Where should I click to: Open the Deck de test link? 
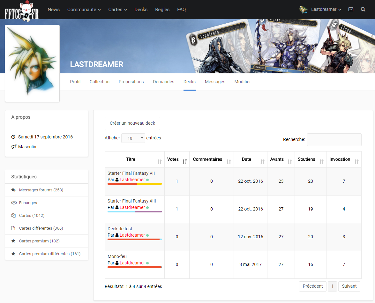tap(120, 229)
